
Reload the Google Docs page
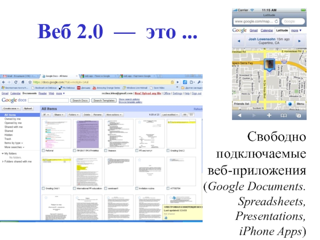[16, 82]
